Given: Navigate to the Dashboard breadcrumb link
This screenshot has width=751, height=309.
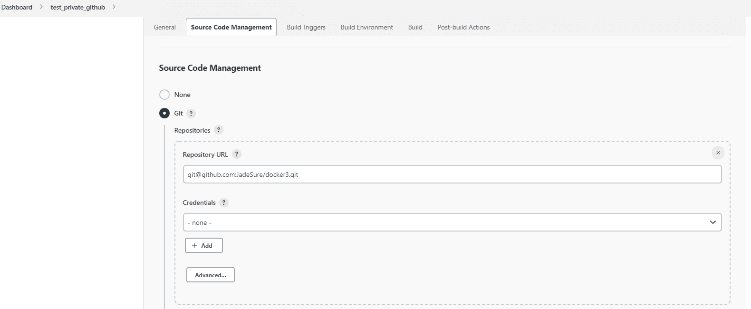Looking at the screenshot, I should [17, 7].
